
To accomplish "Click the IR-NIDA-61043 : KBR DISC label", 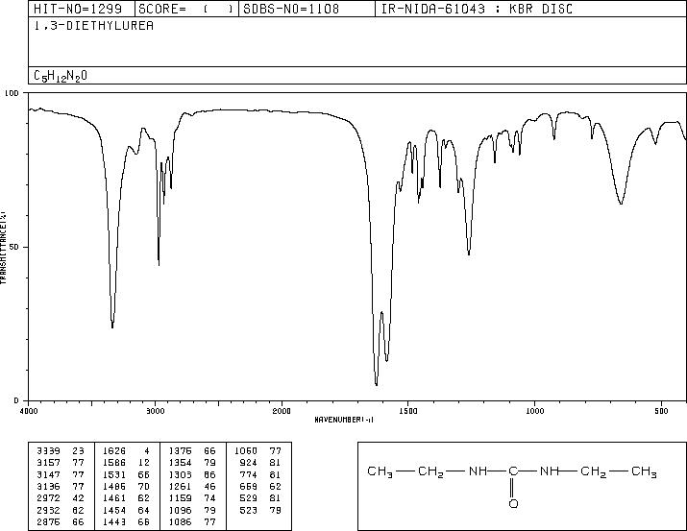I will (477, 9).
